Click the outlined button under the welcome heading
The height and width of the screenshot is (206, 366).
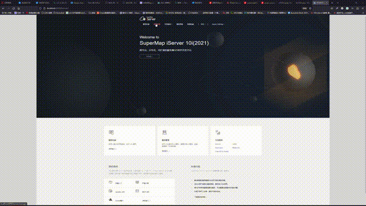point(149,56)
